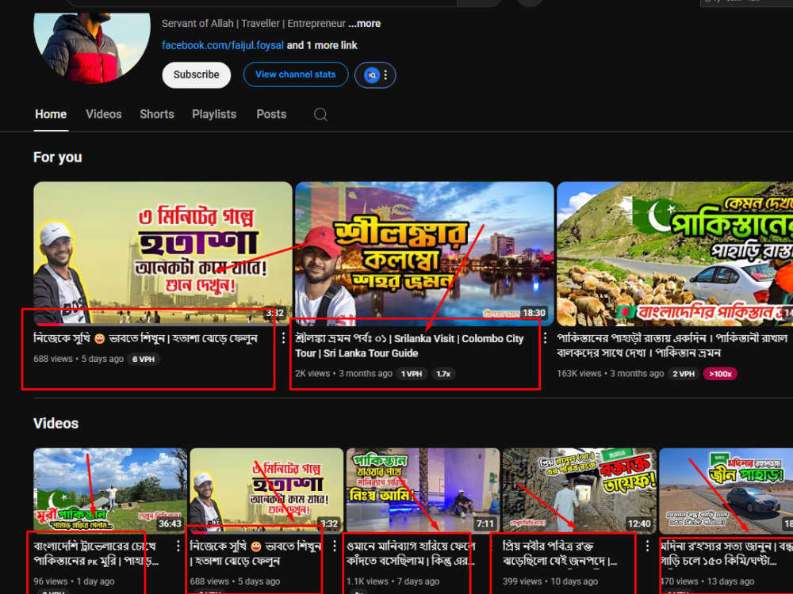Click the 1.7x multiplier badge
Image resolution: width=793 pixels, height=594 pixels.
[443, 374]
